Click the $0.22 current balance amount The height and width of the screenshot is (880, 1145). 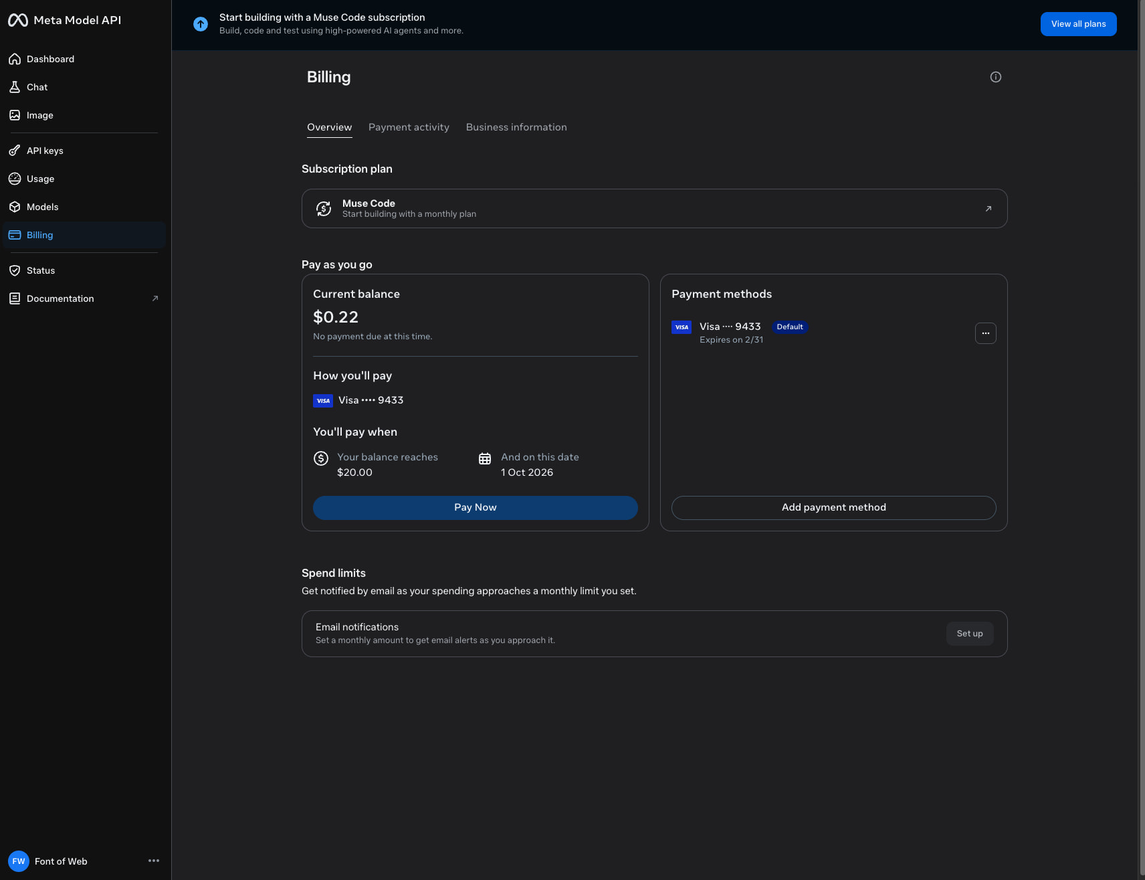tap(336, 317)
